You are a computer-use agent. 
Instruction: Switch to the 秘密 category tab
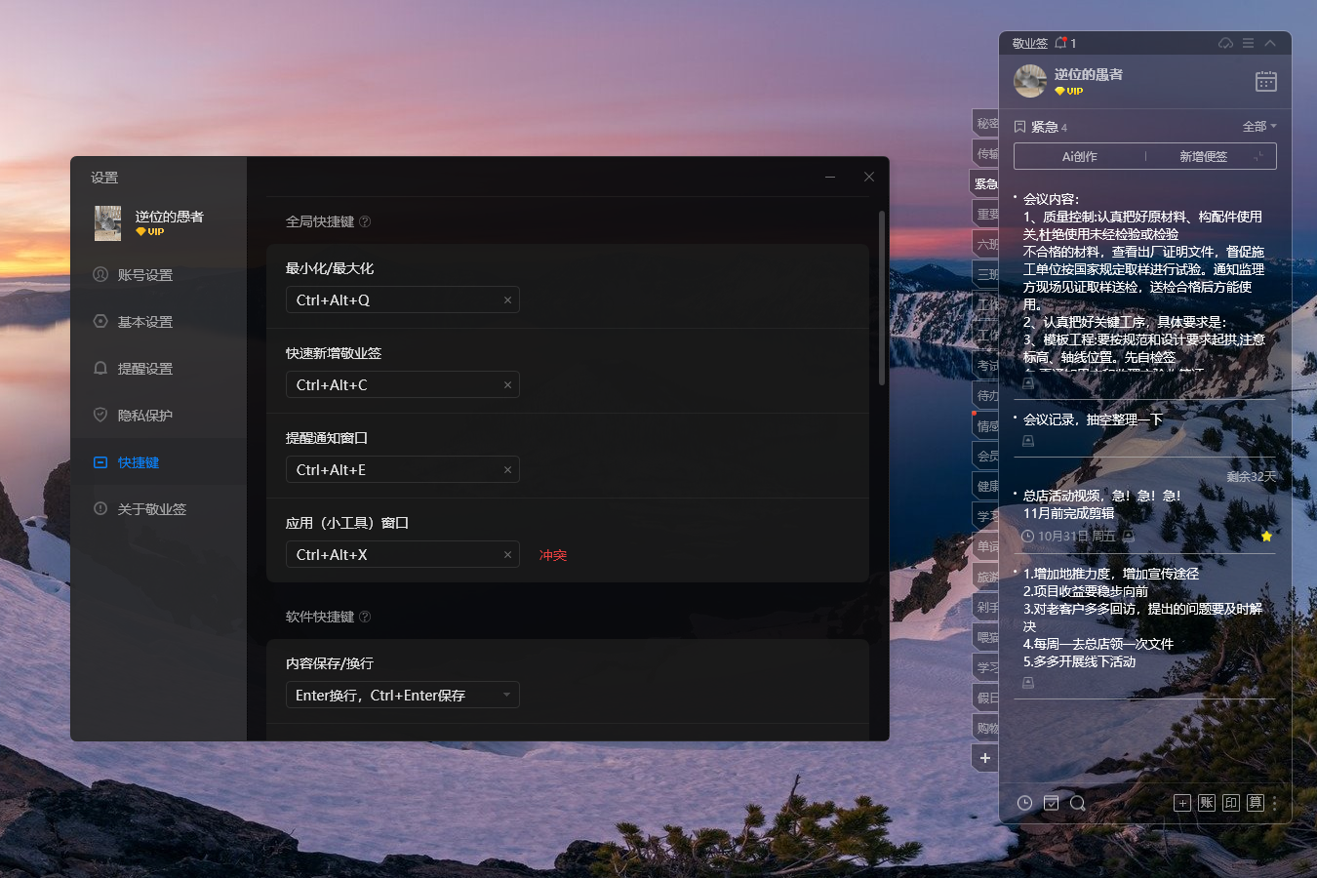pyautogui.click(x=986, y=124)
